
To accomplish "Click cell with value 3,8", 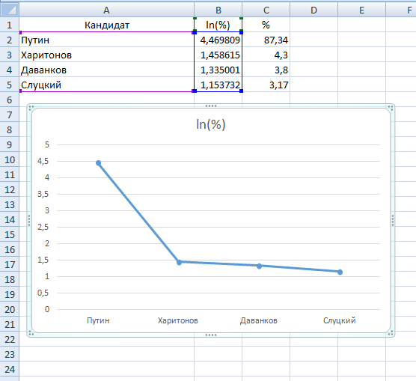I will (x=266, y=70).
